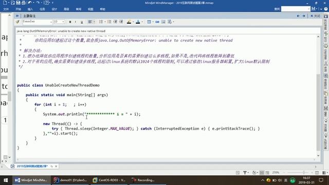Redo the last undone action
Image resolution: width=329 pixels, height=185 pixels.
[38, 3]
